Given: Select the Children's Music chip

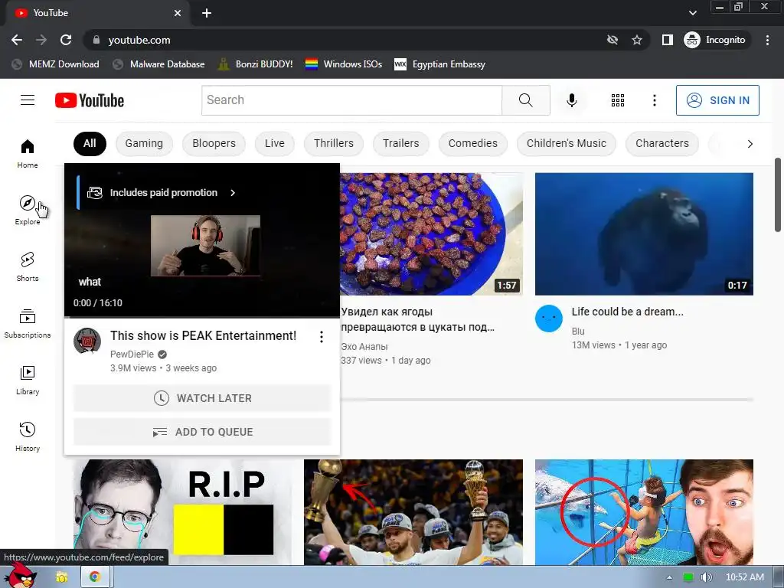Looking at the screenshot, I should [567, 143].
